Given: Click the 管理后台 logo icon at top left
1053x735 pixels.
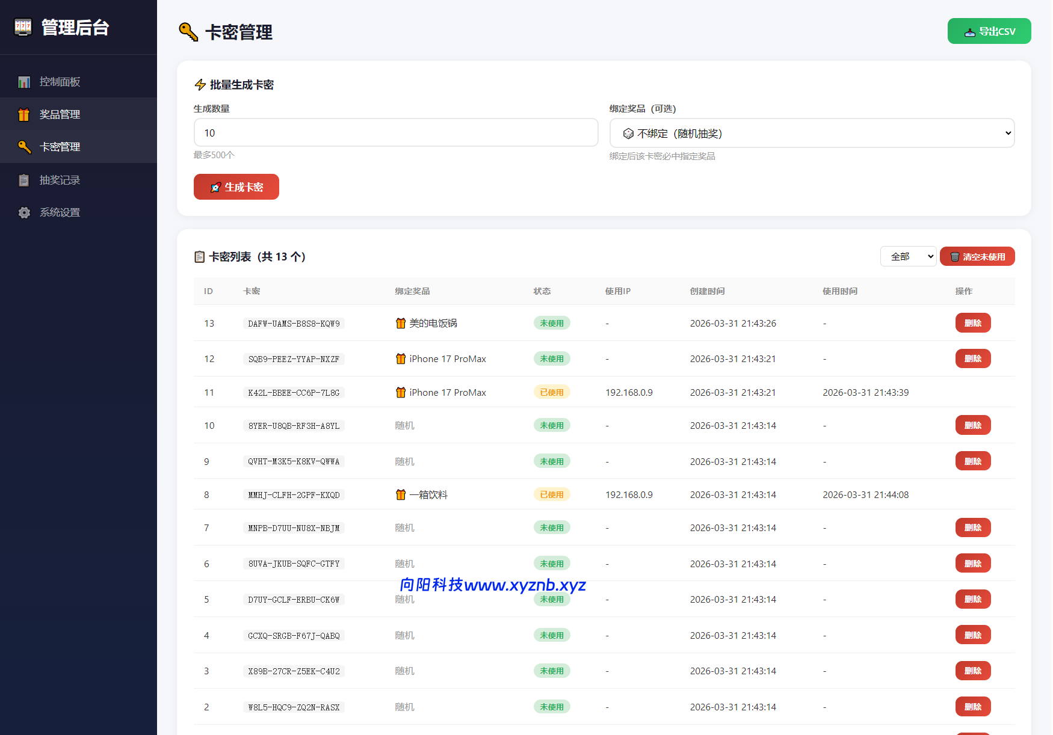Looking at the screenshot, I should (22, 27).
